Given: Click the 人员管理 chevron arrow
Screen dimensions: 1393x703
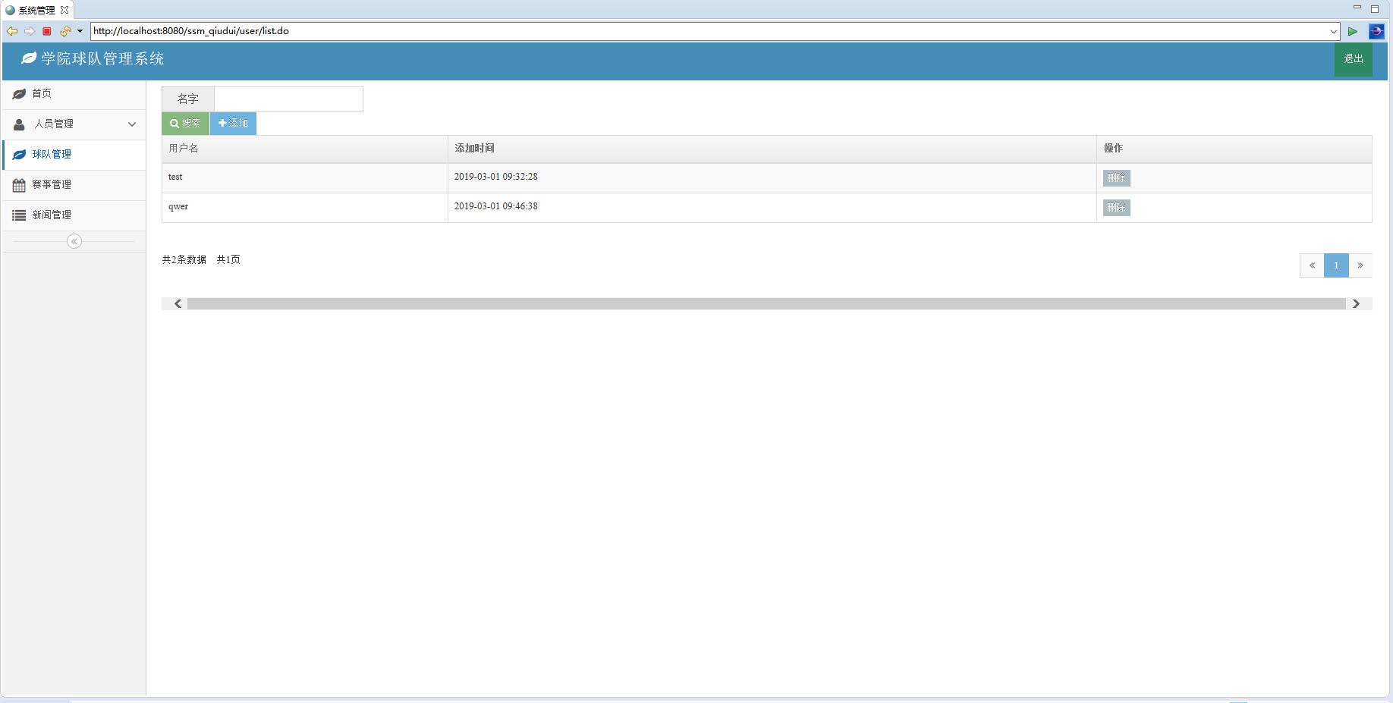Looking at the screenshot, I should point(132,124).
